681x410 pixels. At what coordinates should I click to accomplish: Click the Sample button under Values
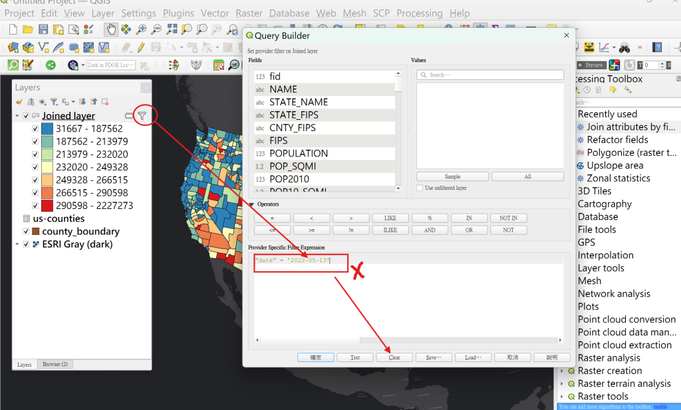point(452,176)
